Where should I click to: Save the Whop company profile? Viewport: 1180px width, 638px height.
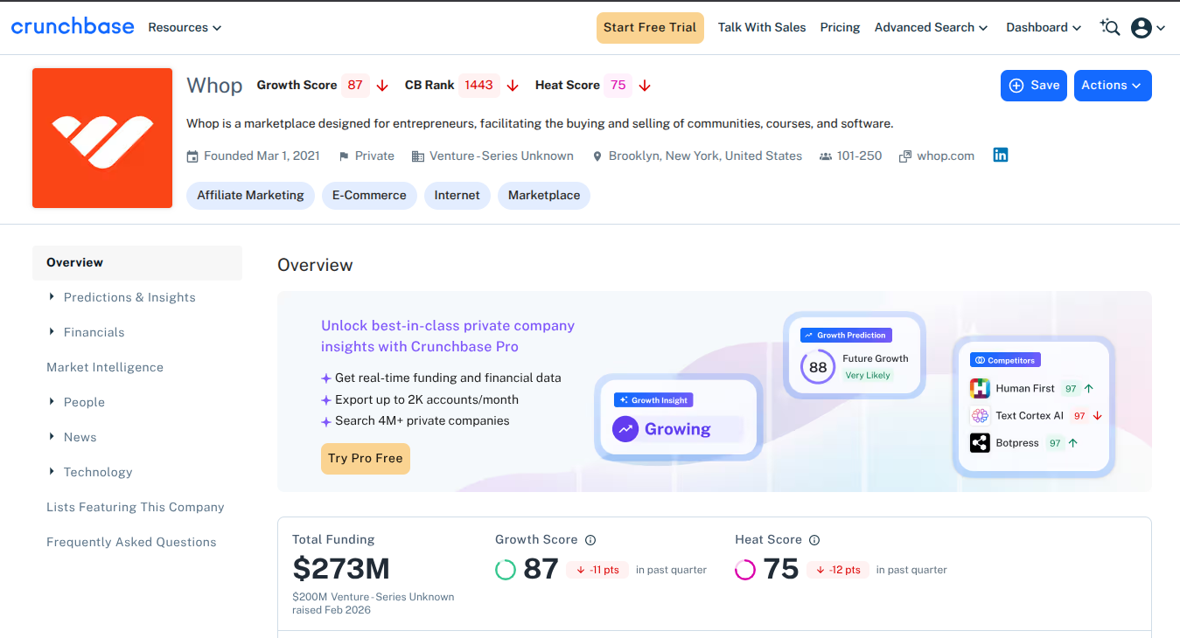click(x=1034, y=86)
